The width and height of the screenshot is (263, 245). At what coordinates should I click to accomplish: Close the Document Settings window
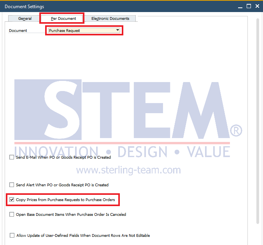(x=257, y=6)
